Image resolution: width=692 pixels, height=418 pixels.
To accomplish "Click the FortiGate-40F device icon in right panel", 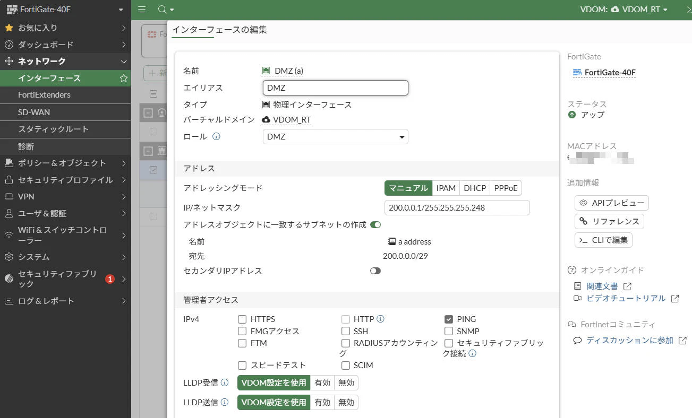I will (577, 73).
